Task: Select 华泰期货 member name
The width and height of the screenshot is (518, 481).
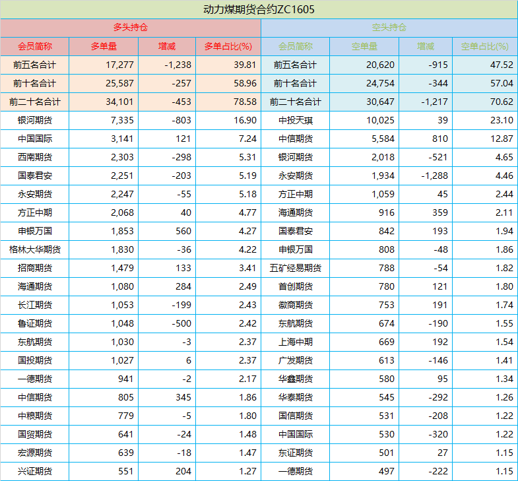Action: tap(296, 398)
